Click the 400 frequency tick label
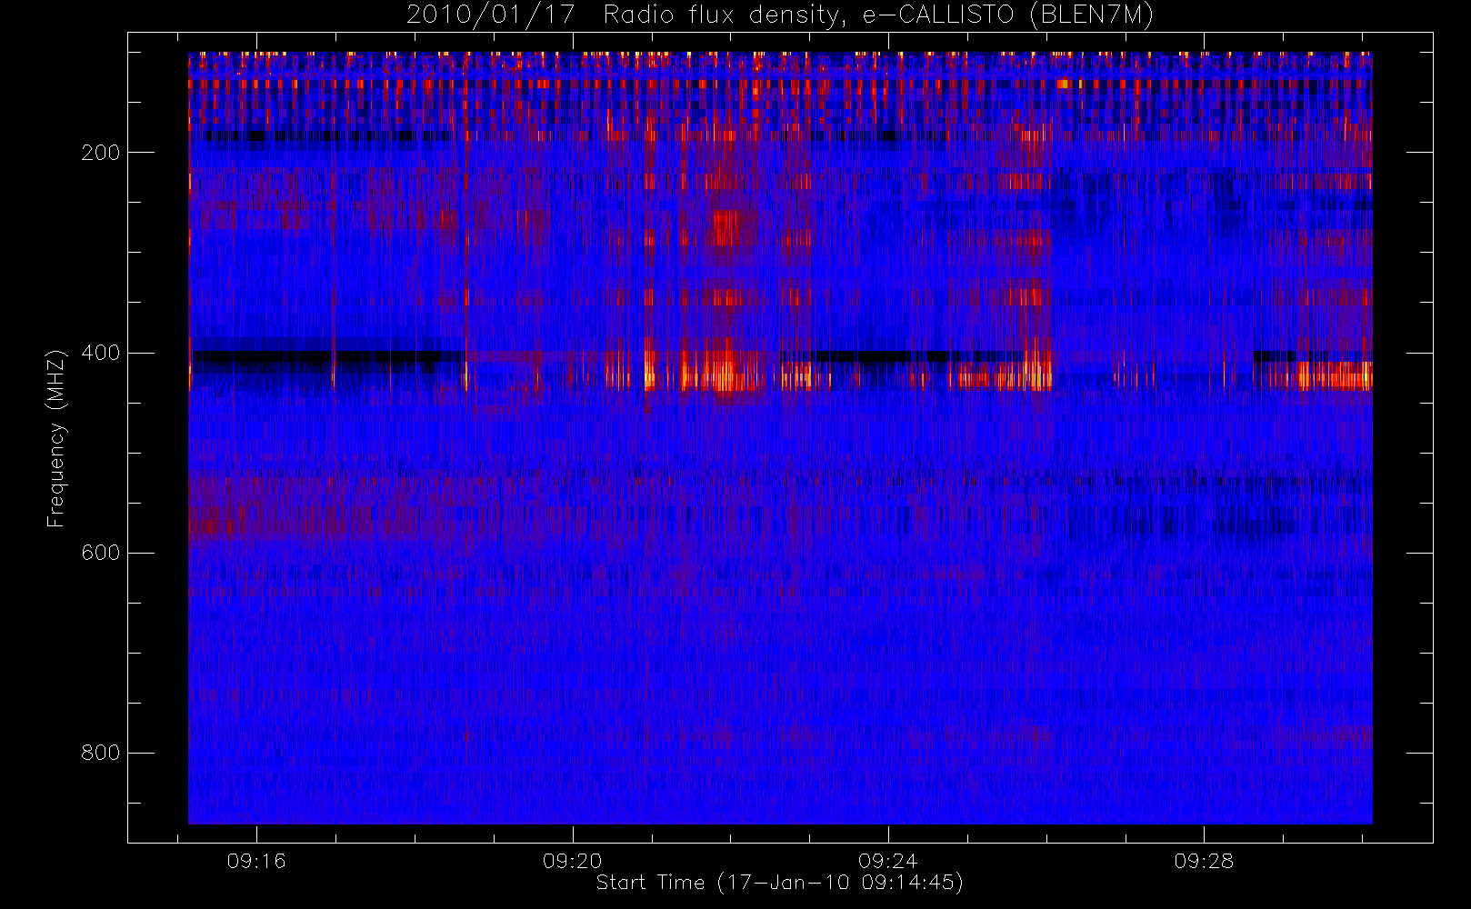The image size is (1471, 909). tap(101, 353)
